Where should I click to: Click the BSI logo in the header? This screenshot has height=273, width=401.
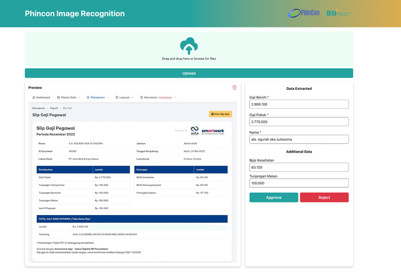(x=339, y=13)
